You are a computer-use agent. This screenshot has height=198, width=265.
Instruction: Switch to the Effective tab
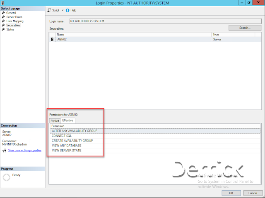point(67,120)
